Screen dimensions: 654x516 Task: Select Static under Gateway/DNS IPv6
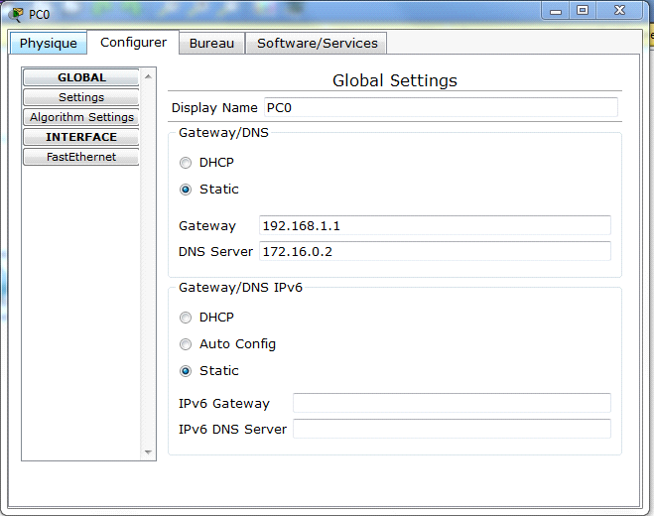(x=186, y=371)
